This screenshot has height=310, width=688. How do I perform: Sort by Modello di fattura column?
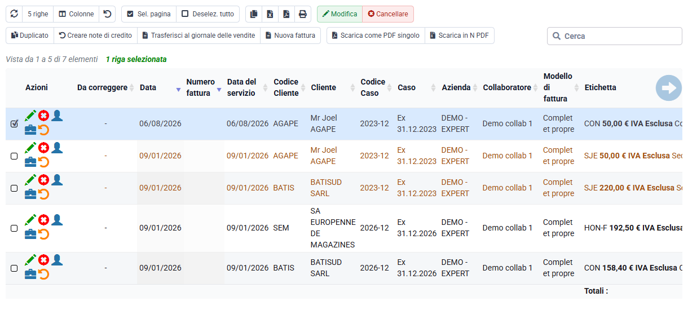click(561, 88)
